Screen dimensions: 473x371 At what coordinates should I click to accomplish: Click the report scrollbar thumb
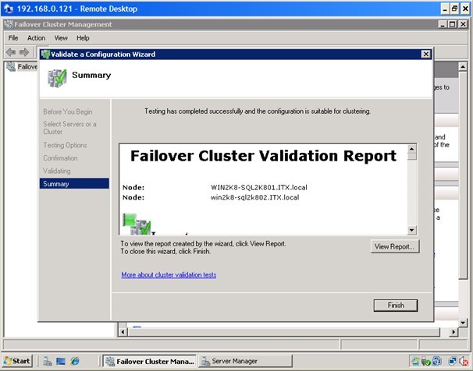pyautogui.click(x=412, y=157)
